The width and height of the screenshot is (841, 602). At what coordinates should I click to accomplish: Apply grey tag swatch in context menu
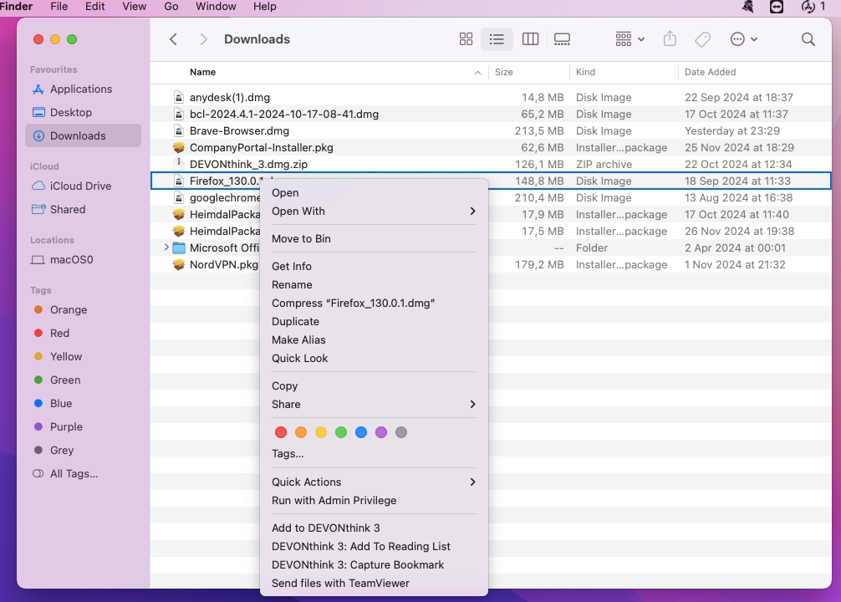tap(401, 432)
